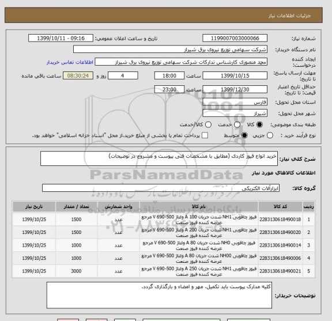Click the buyer organization name field
332x321 pixels.
170,50
